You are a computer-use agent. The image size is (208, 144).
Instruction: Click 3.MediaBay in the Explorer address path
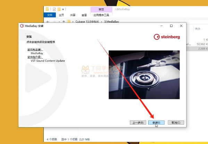(111, 21)
